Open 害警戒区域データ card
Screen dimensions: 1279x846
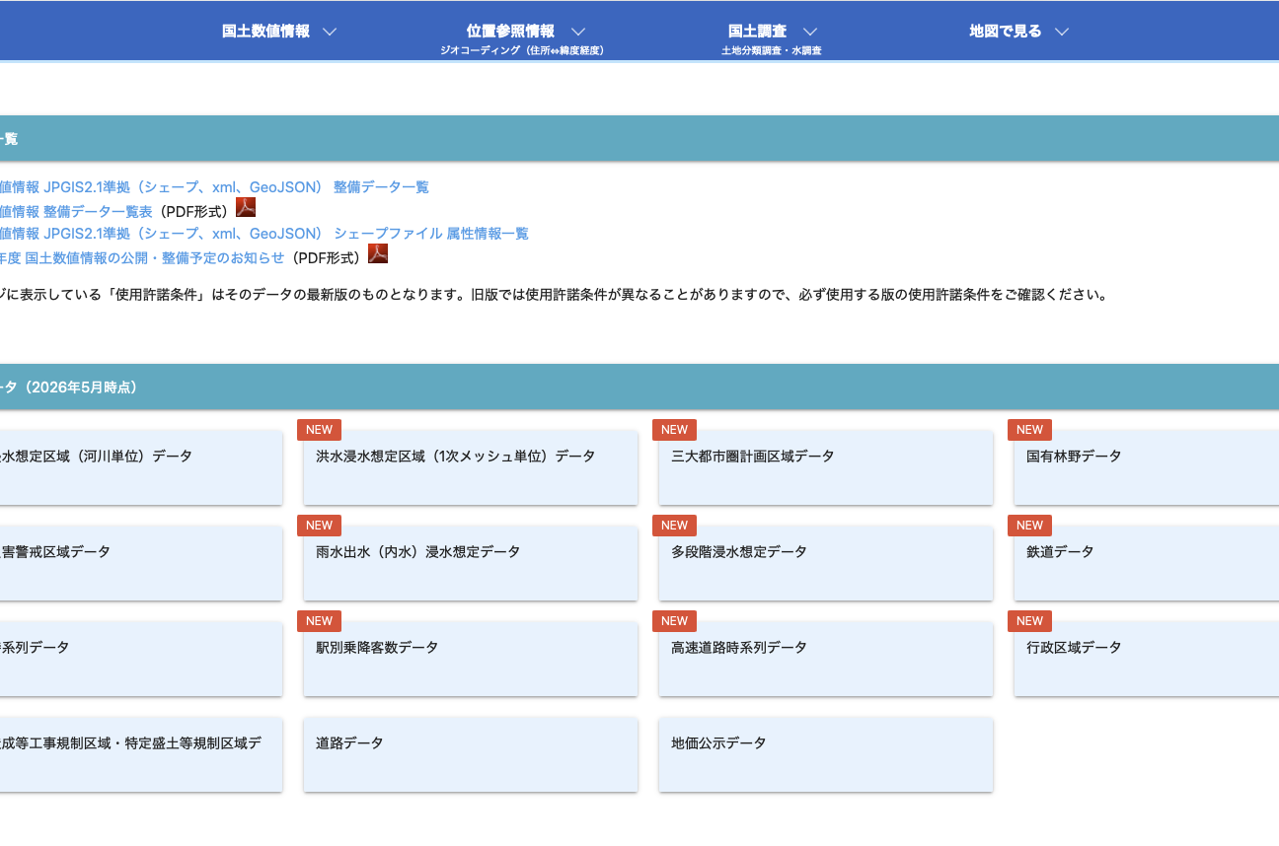click(x=141, y=563)
